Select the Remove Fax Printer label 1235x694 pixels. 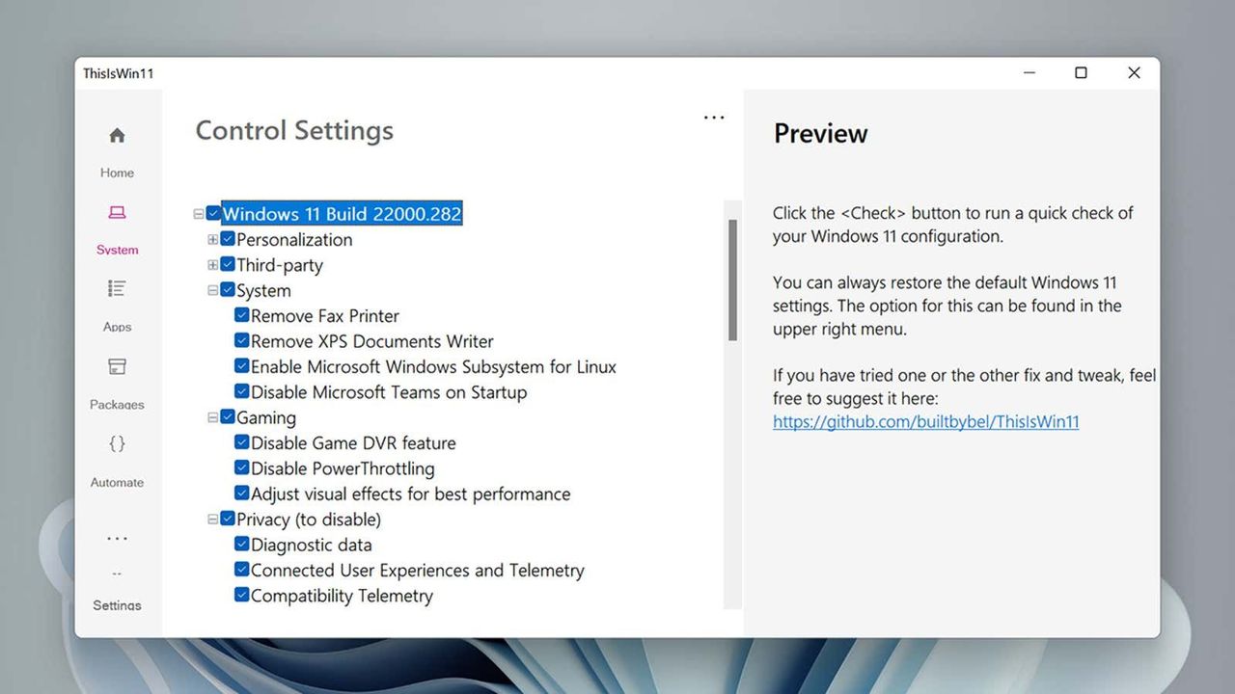click(x=325, y=316)
